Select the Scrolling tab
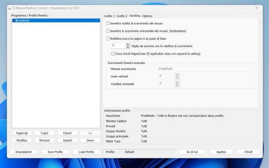 [x=134, y=15]
